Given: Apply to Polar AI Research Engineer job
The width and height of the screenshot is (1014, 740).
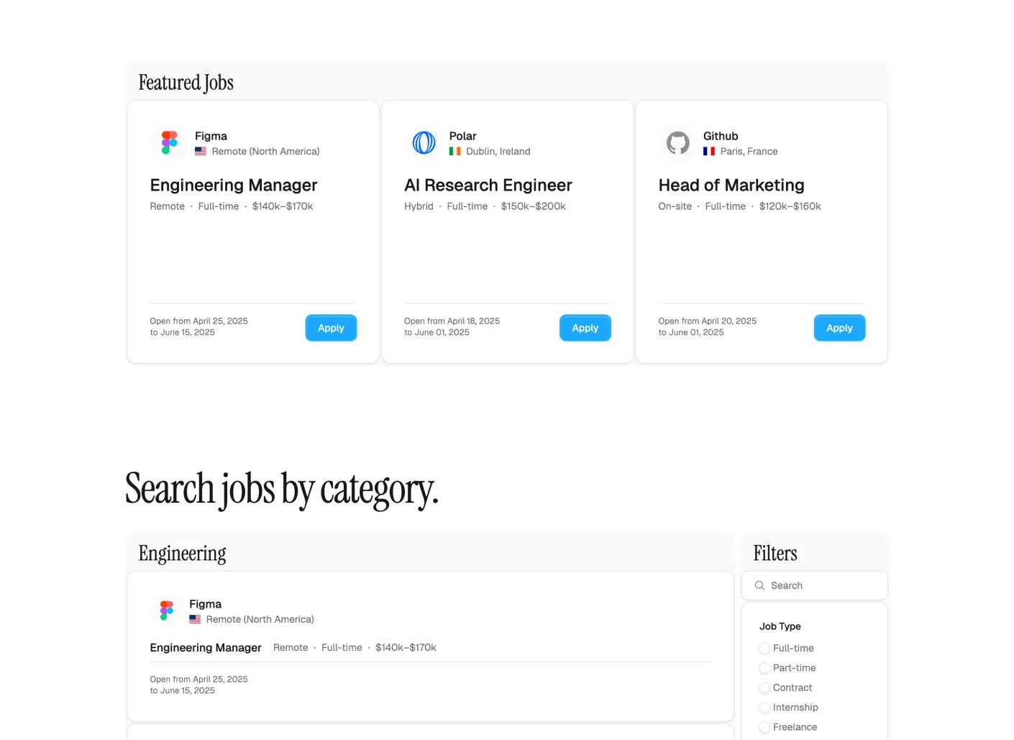Looking at the screenshot, I should coord(585,328).
